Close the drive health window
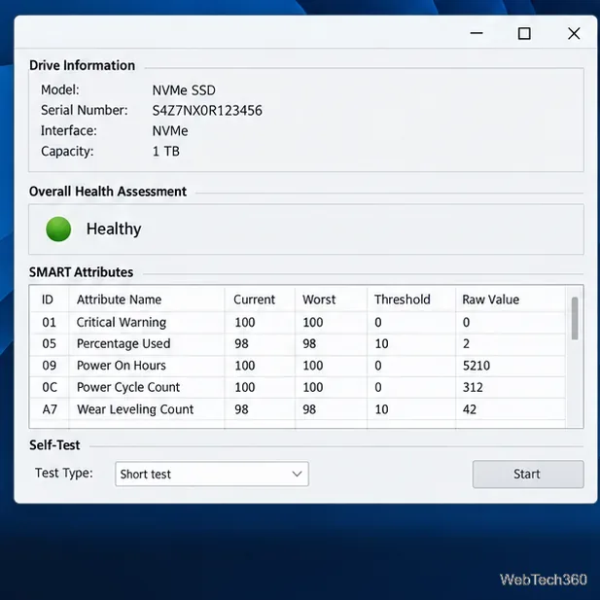Screen dimensions: 600x600 click(574, 34)
